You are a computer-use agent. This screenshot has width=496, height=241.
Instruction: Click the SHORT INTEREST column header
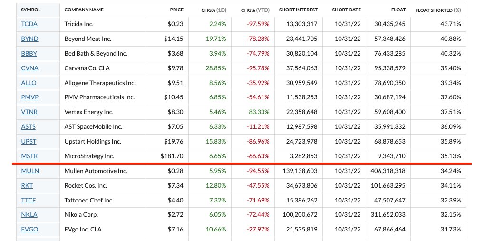[x=298, y=10]
